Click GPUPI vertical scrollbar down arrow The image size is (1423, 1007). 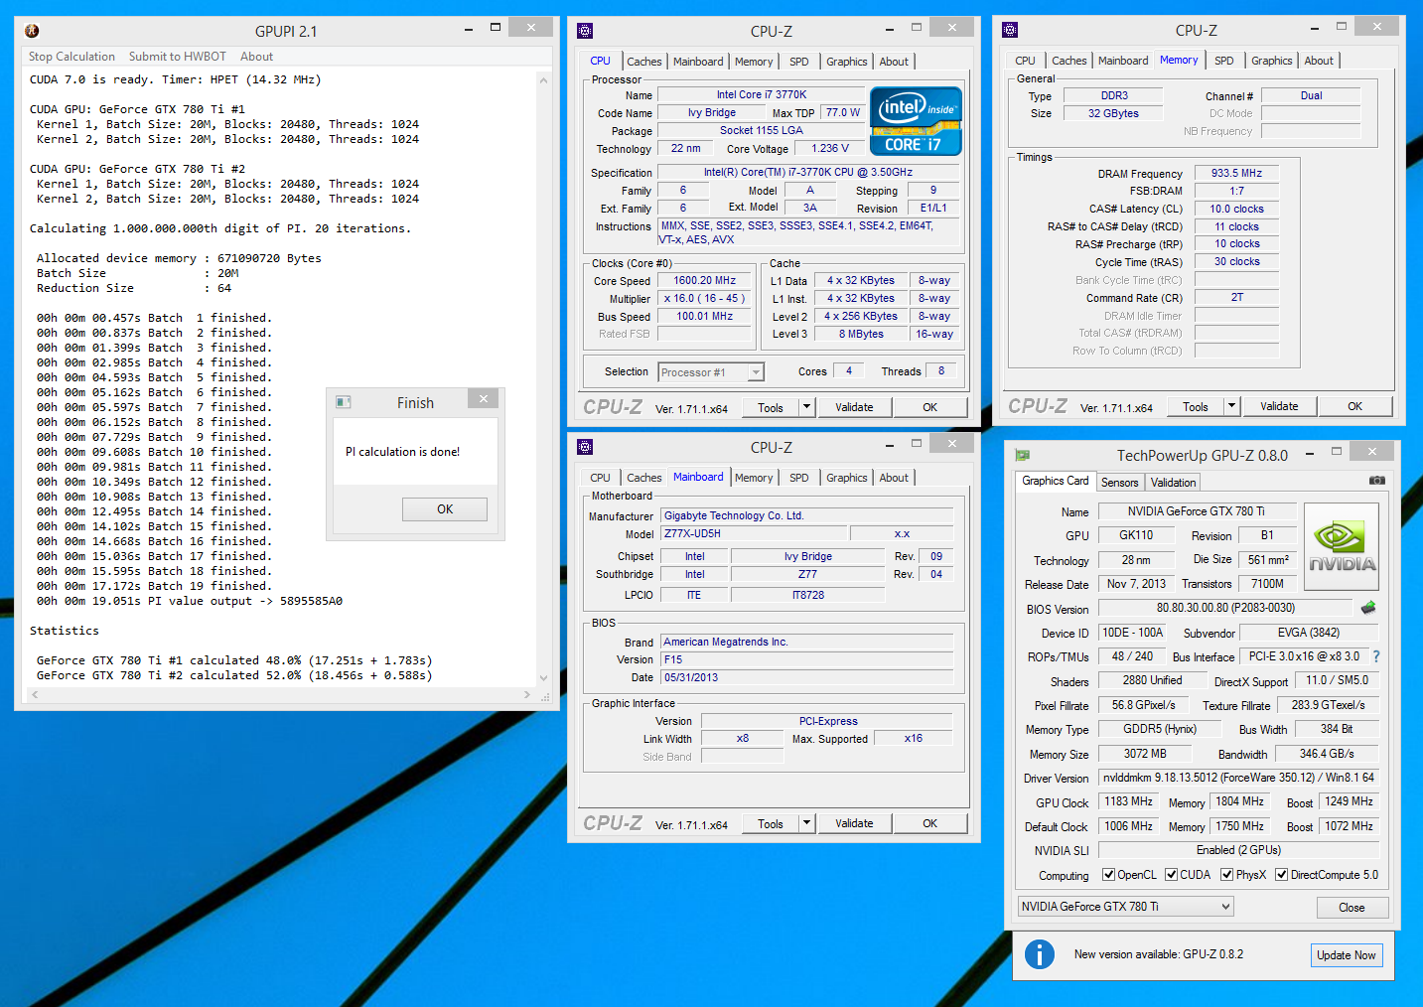pos(543,678)
